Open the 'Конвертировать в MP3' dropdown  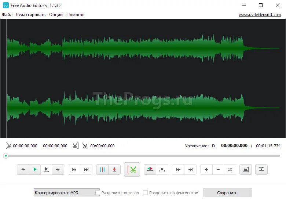pos(67,193)
